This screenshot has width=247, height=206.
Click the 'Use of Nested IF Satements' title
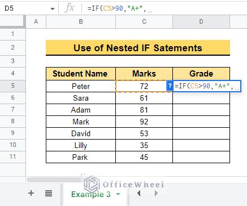[x=138, y=48]
